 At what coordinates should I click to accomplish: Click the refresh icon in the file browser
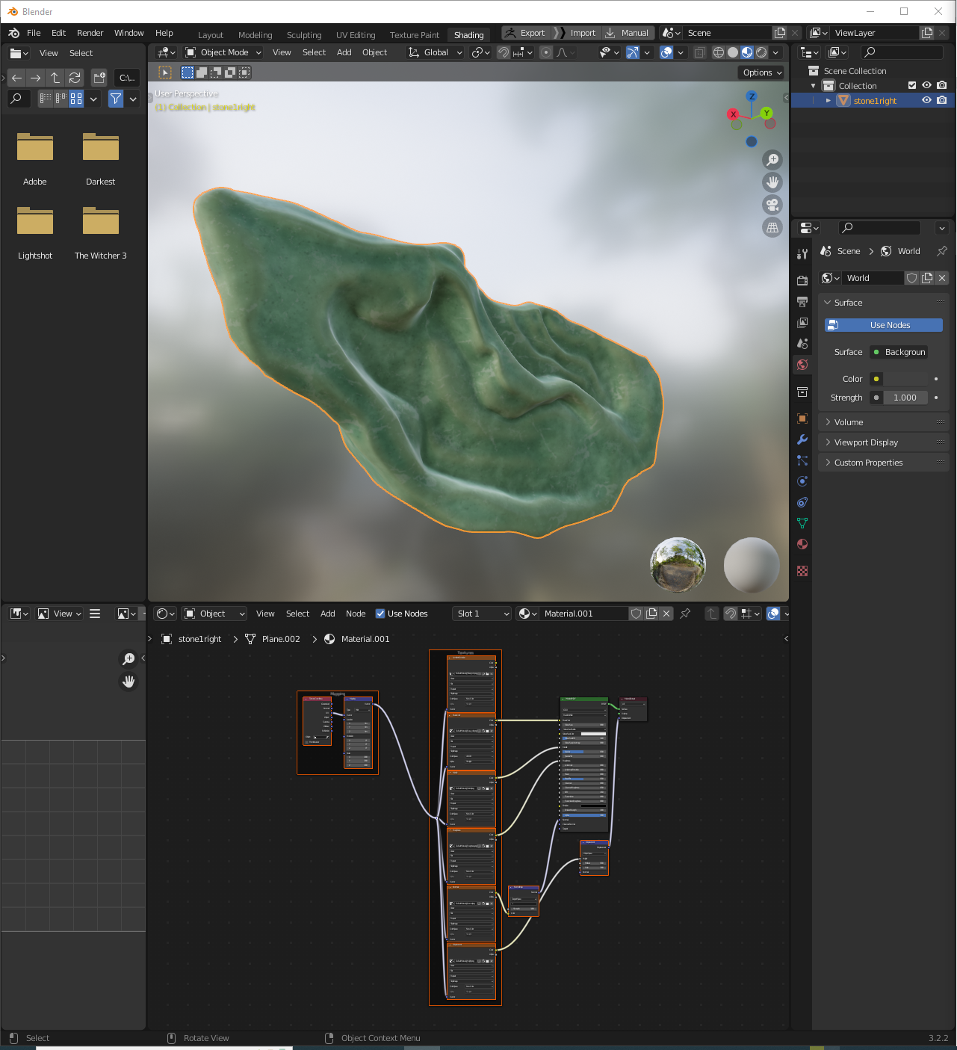click(75, 78)
